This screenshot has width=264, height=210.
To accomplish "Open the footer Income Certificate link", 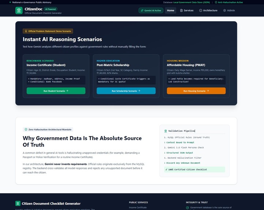I will (138, 208).
